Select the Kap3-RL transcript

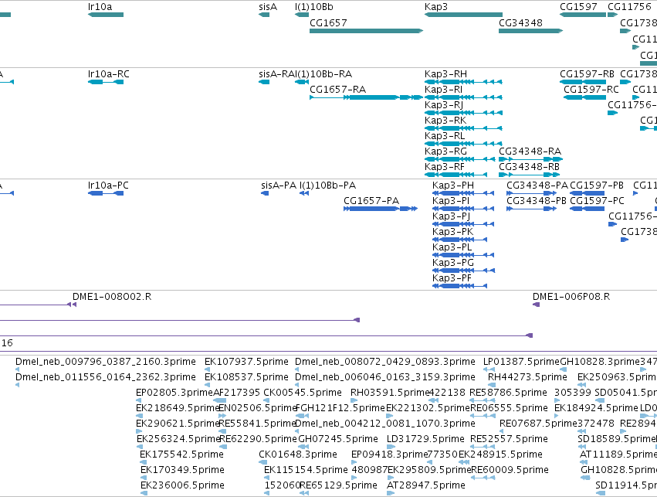[463, 144]
